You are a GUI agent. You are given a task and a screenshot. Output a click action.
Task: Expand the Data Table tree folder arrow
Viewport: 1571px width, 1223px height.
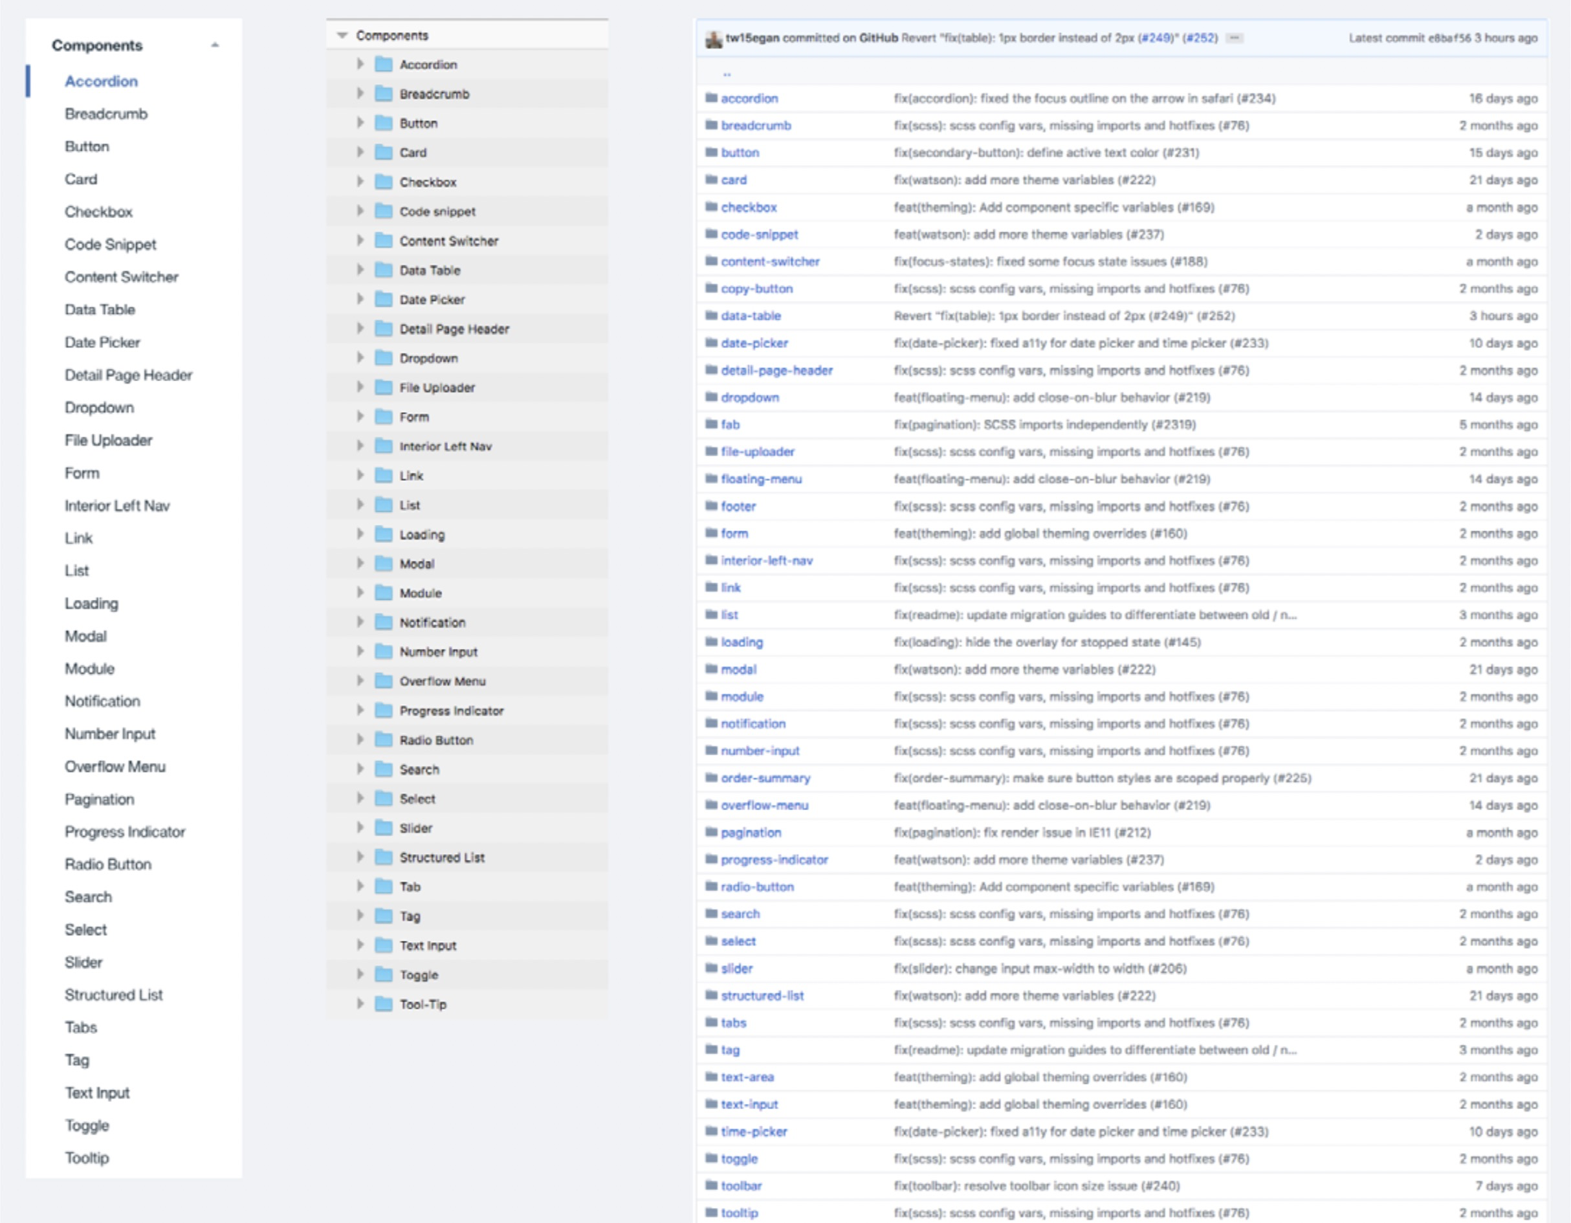point(360,270)
